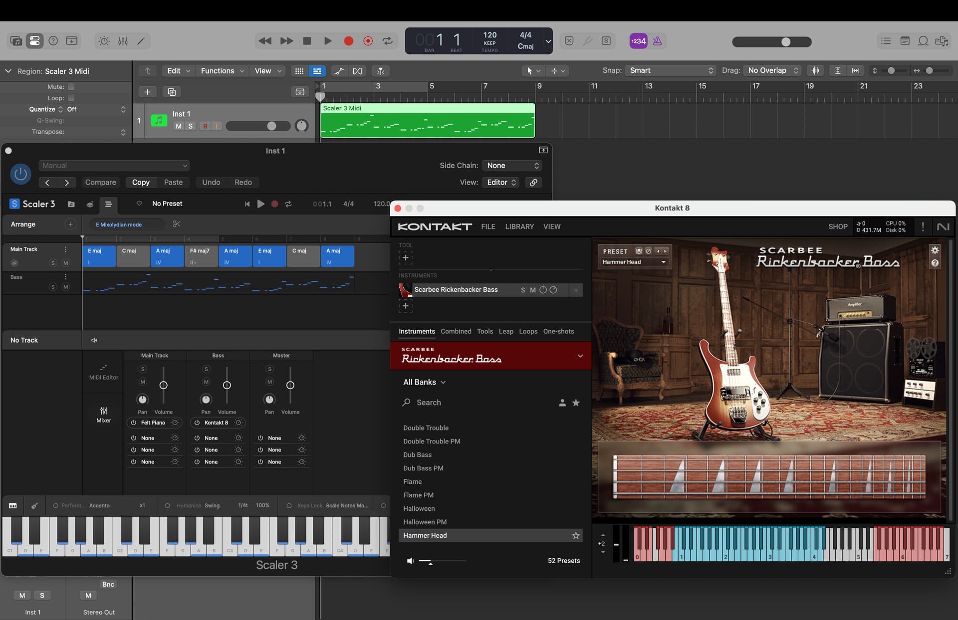Viewport: 958px width, 620px height.
Task: Expand the All Banks dropdown
Action: point(424,382)
